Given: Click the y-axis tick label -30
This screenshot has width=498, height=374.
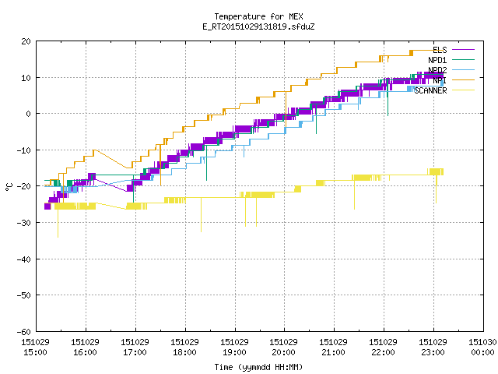Looking at the screenshot, I should coord(24,223).
